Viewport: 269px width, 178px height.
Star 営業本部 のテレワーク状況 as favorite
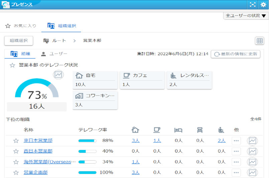[x=12, y=65]
